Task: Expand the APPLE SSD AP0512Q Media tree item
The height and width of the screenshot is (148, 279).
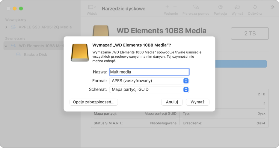Action: (x=7, y=27)
